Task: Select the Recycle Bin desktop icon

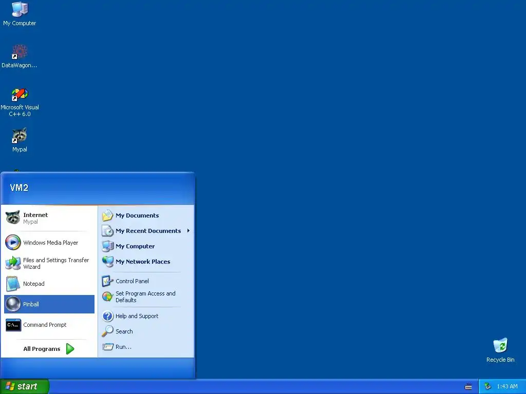Action: point(500,350)
